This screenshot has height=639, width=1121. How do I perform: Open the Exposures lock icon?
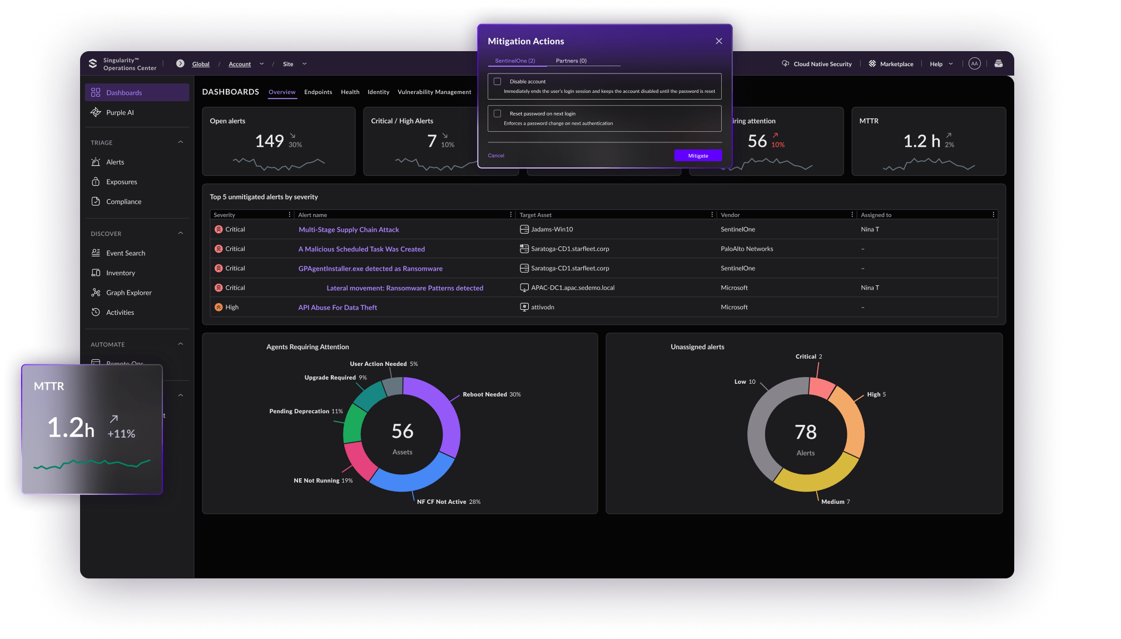point(96,182)
